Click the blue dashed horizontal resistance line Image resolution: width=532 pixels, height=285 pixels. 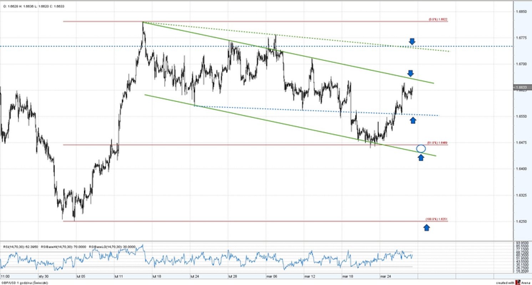coord(214,46)
